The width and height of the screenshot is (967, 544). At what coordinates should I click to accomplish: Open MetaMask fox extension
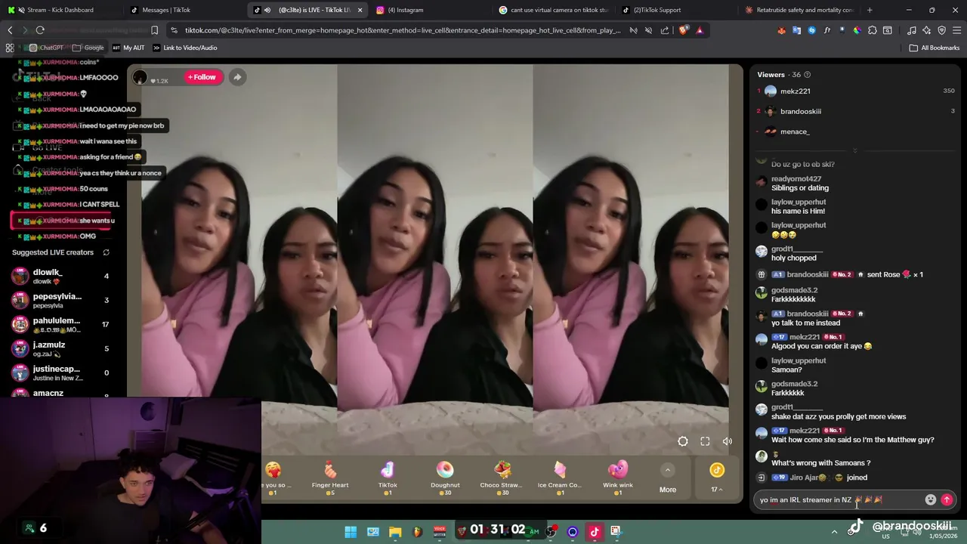781,30
